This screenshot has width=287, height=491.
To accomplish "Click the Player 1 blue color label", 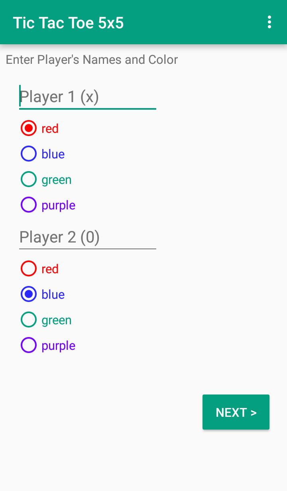I will click(x=53, y=154).
